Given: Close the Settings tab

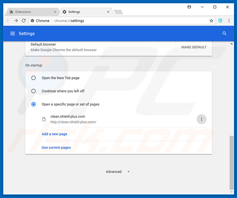Looking at the screenshot, I should click(108, 12).
